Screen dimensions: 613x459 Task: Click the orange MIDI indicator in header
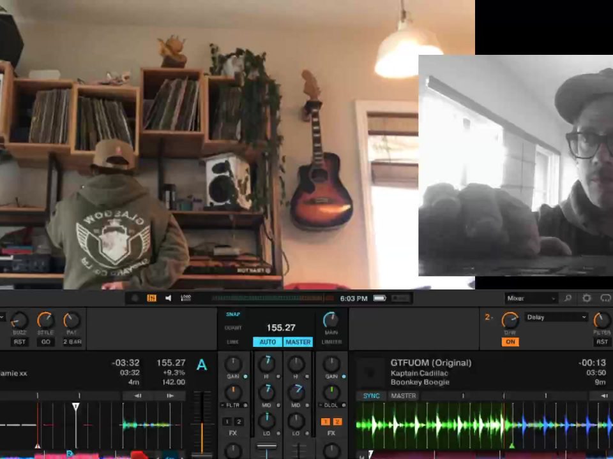point(151,298)
